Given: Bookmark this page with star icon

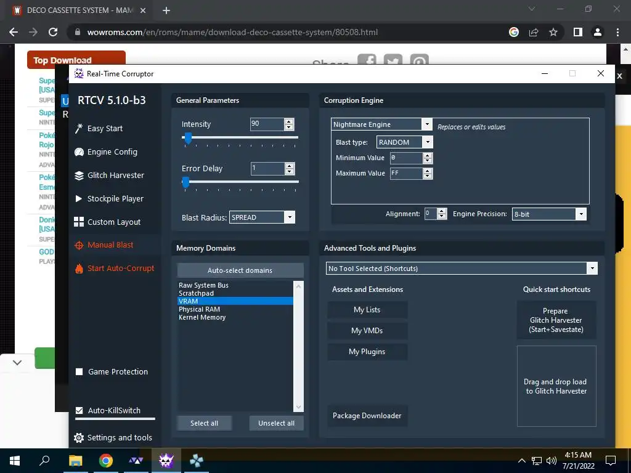Looking at the screenshot, I should point(553,32).
